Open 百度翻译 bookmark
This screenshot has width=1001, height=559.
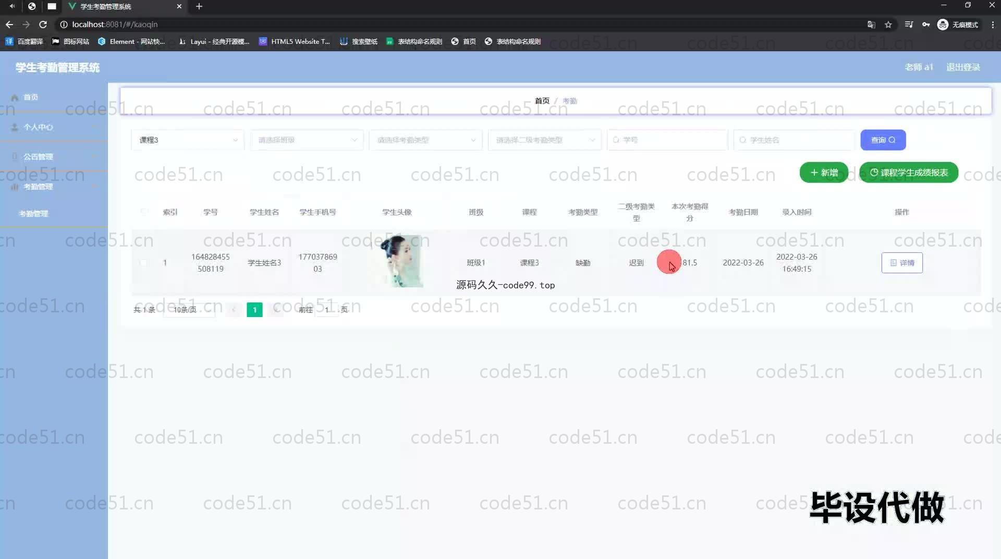(x=24, y=41)
